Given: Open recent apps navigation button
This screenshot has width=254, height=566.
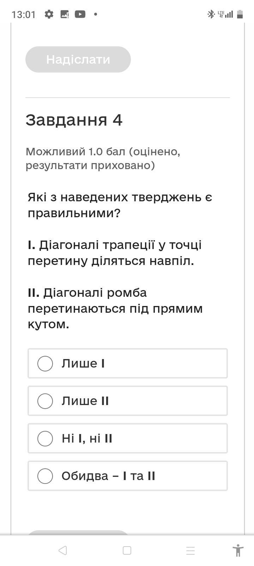Looking at the screenshot, I should [x=190, y=550].
